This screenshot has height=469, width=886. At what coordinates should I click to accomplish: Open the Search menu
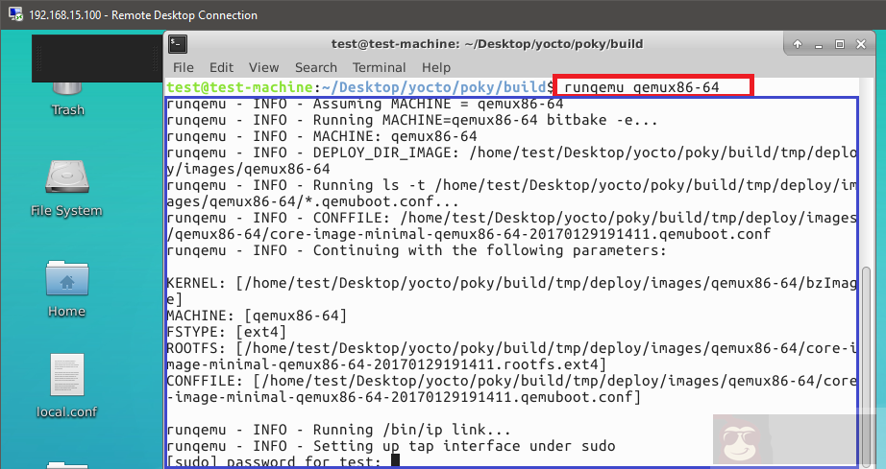316,67
